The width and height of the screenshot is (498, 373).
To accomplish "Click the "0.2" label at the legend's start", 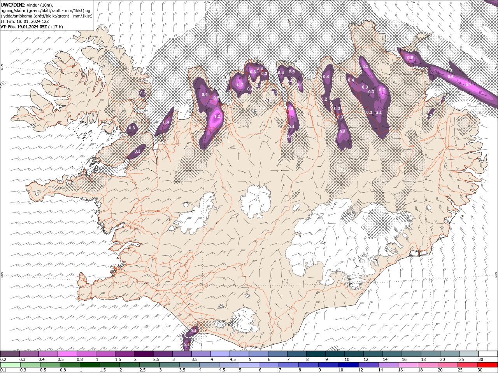I will [3, 359].
